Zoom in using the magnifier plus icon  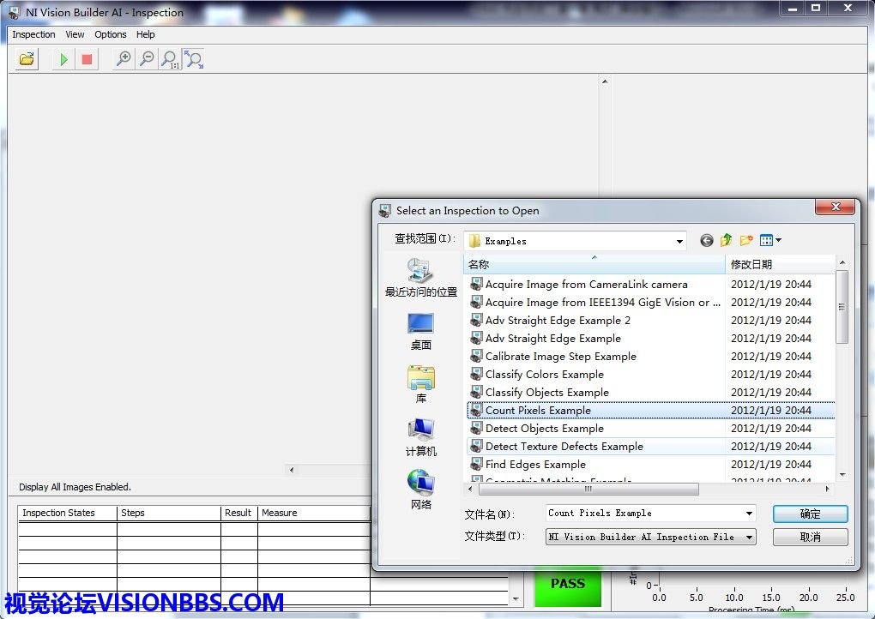click(x=124, y=58)
